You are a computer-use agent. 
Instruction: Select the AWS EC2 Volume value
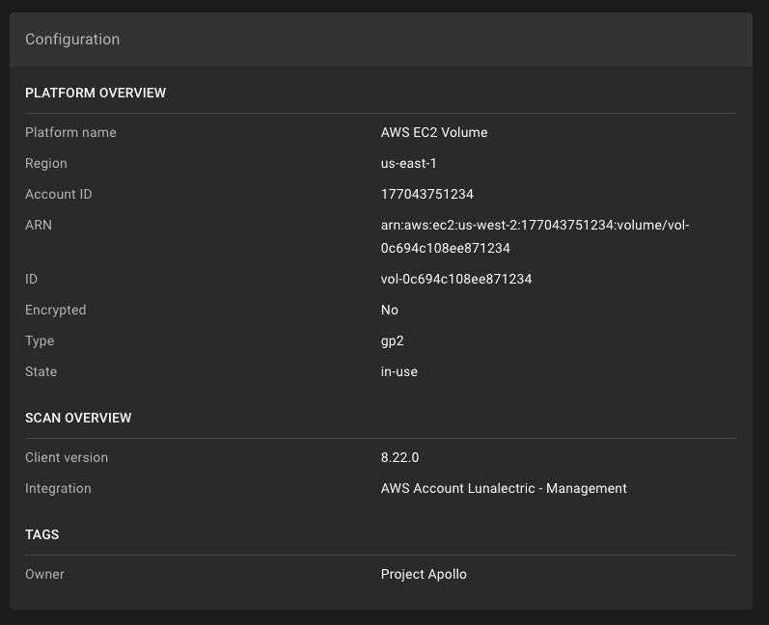(x=434, y=132)
